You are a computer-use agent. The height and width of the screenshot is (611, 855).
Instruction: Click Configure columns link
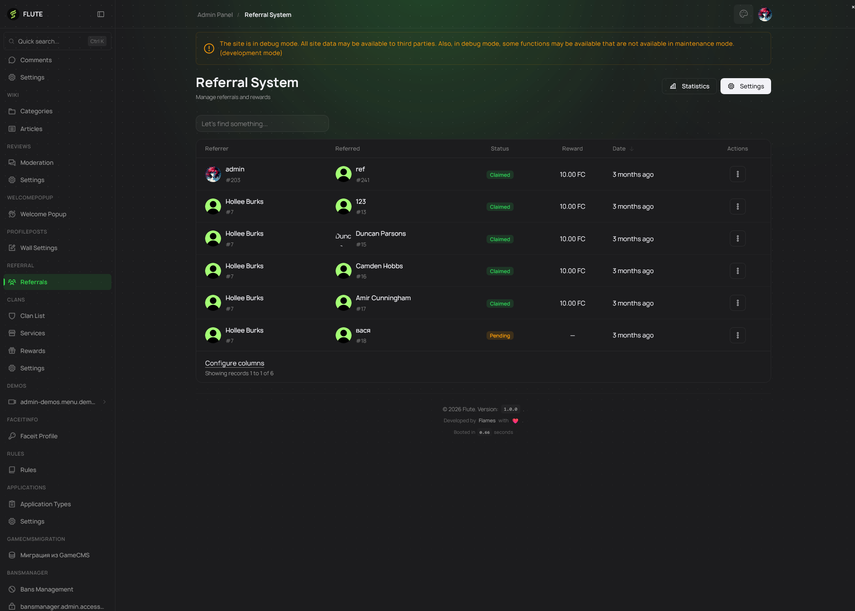click(x=234, y=363)
